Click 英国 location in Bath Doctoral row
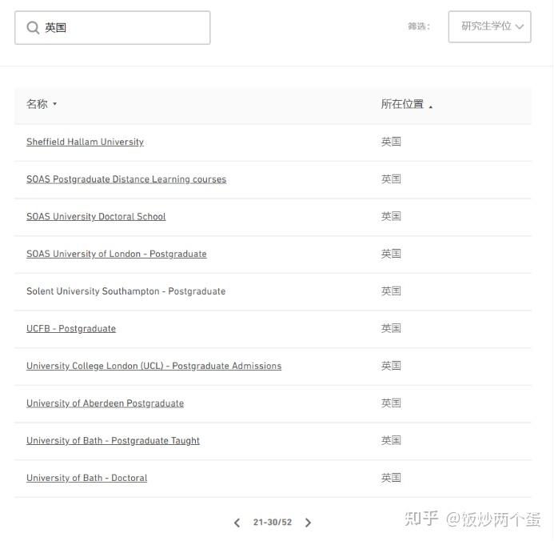 [391, 478]
